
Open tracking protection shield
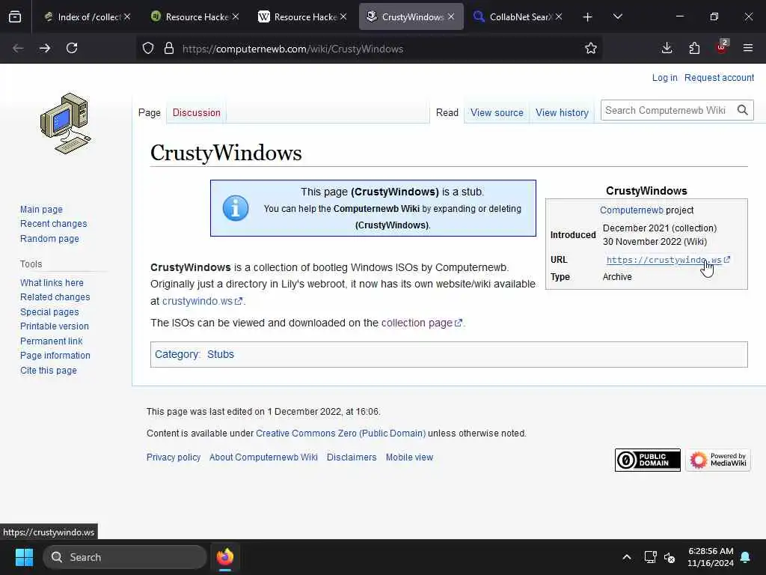(148, 49)
